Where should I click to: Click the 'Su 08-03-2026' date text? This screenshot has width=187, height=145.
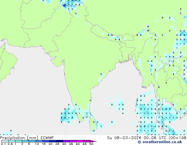click(124, 138)
